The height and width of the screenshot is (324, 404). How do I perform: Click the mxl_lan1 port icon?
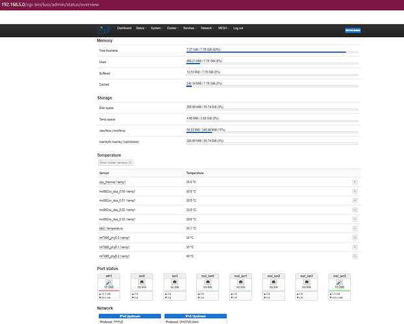click(241, 282)
